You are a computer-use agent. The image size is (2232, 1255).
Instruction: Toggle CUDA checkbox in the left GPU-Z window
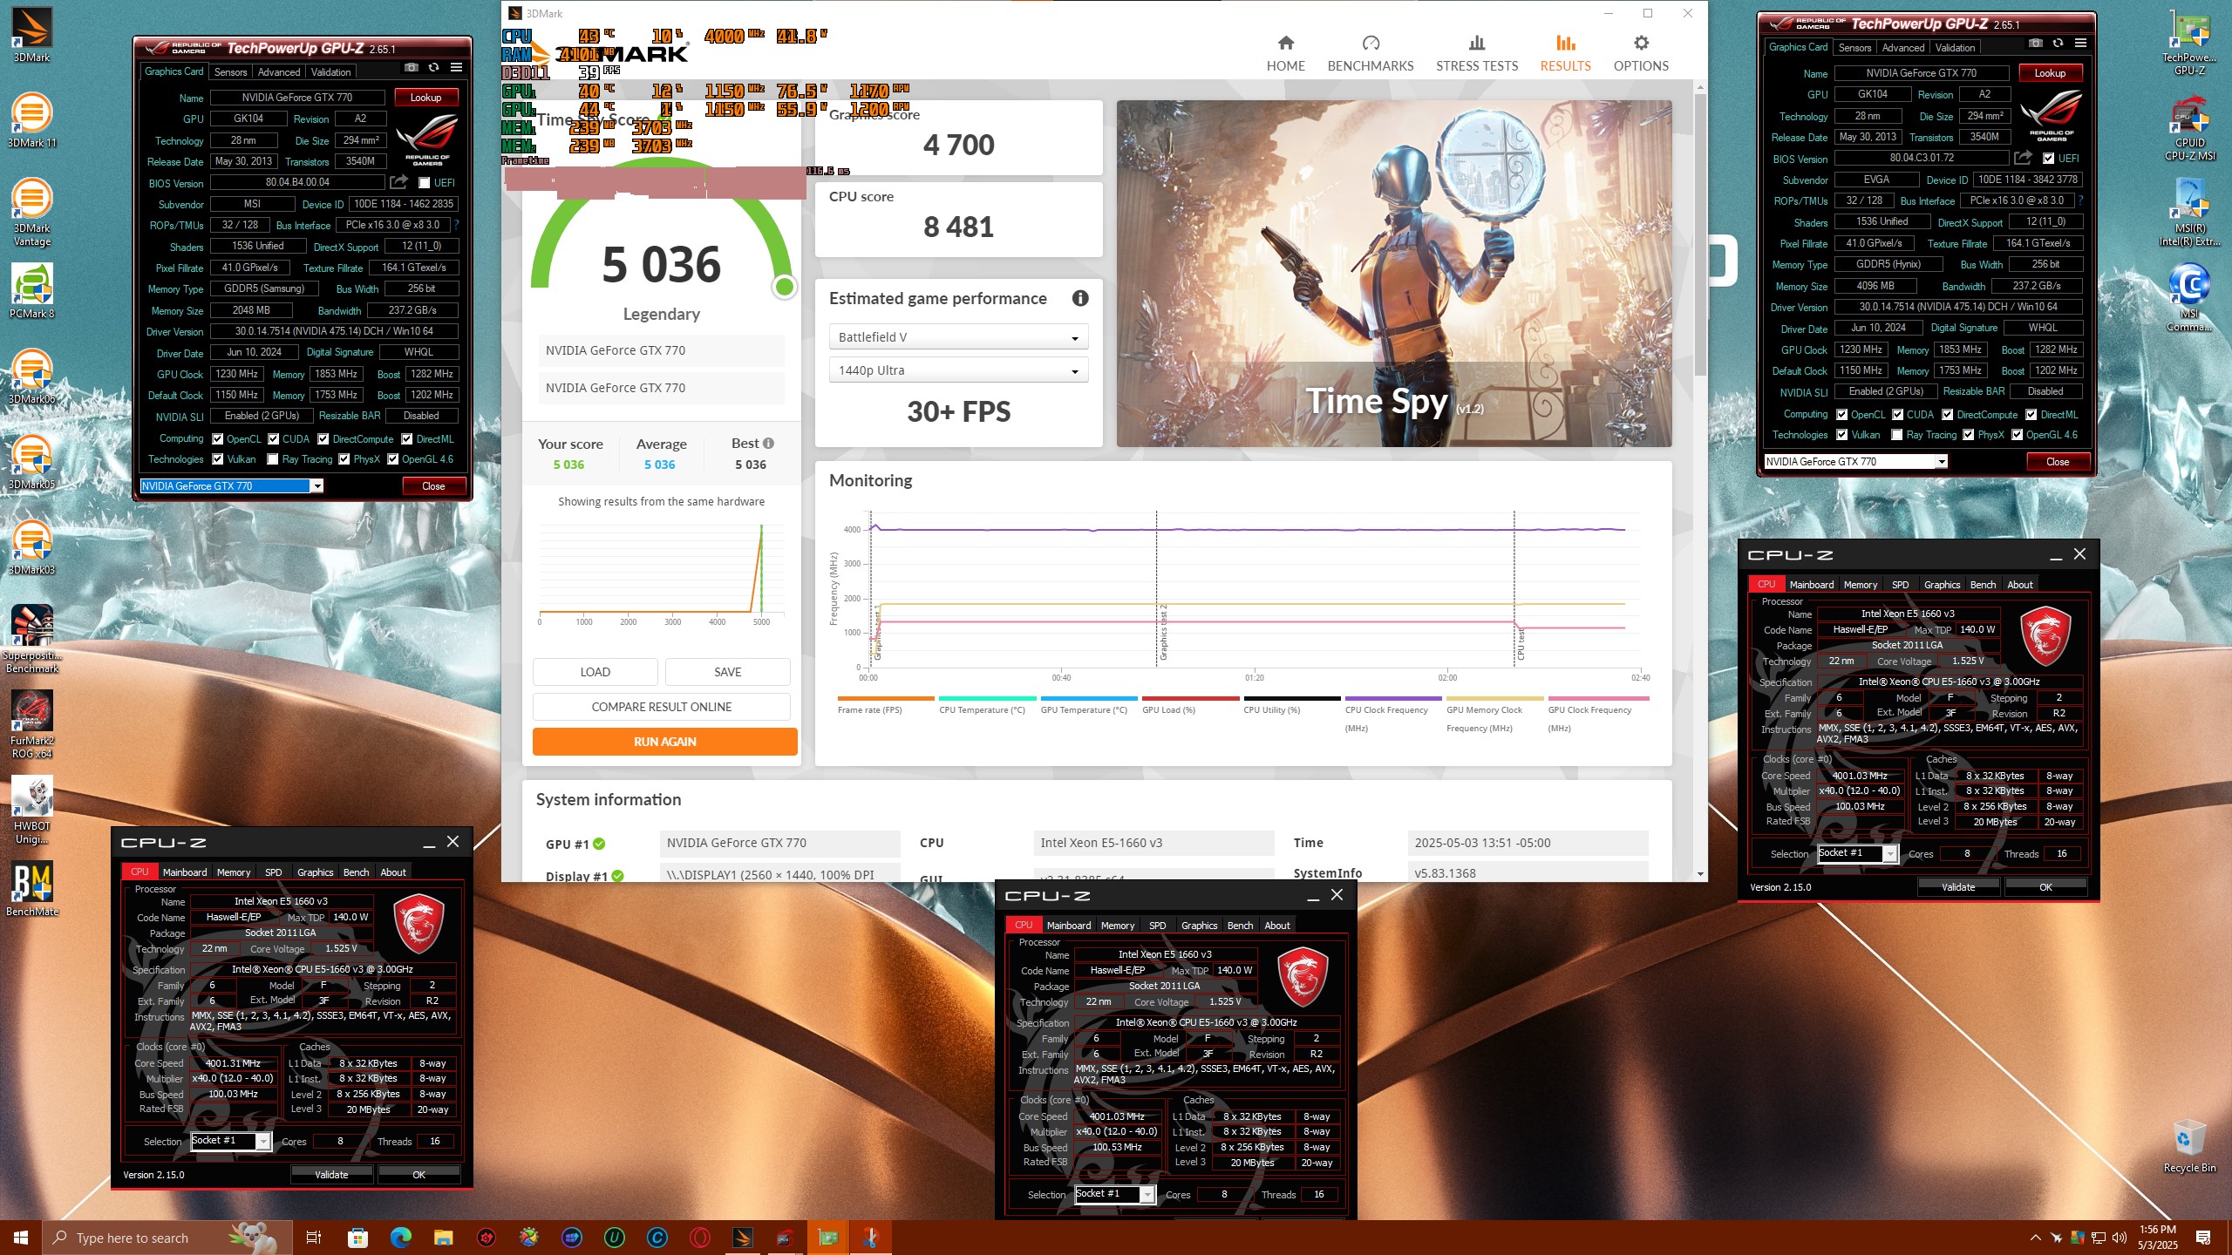pos(273,439)
